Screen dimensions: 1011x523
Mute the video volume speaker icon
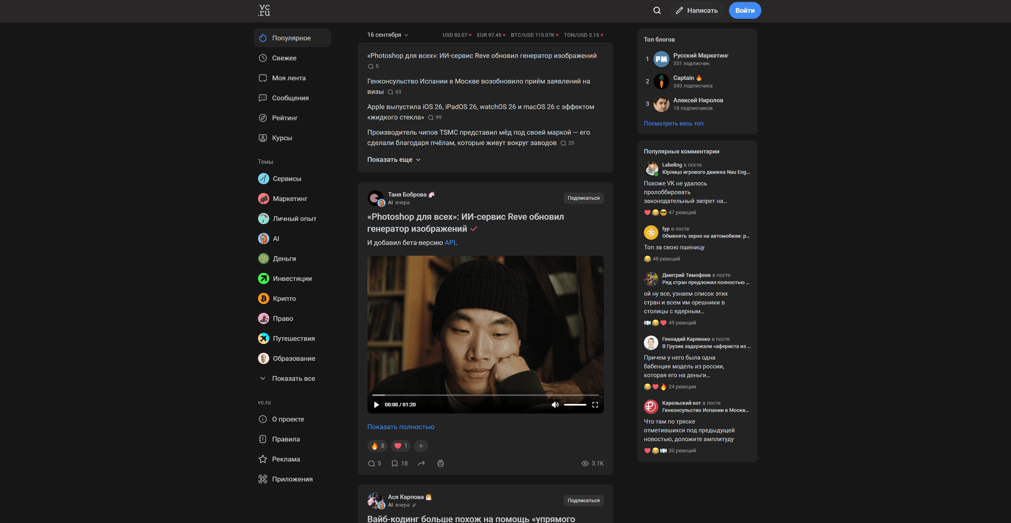click(555, 405)
